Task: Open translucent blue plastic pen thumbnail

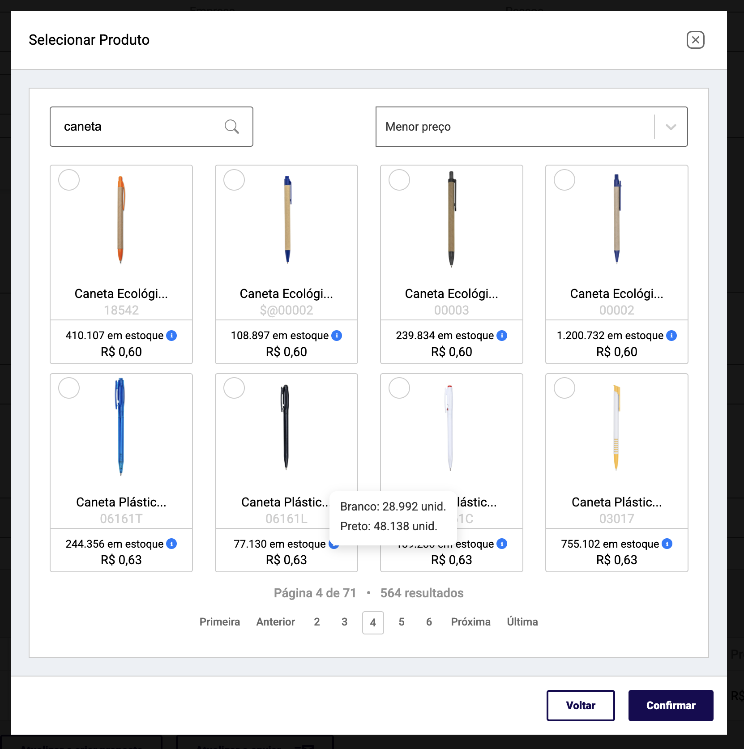Action: [120, 427]
